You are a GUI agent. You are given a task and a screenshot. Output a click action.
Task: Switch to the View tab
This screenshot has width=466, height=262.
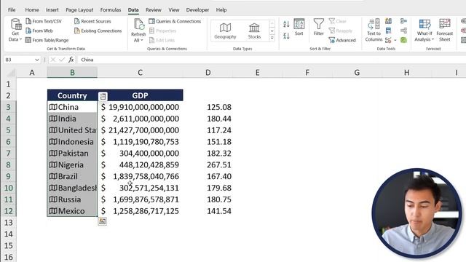click(174, 9)
